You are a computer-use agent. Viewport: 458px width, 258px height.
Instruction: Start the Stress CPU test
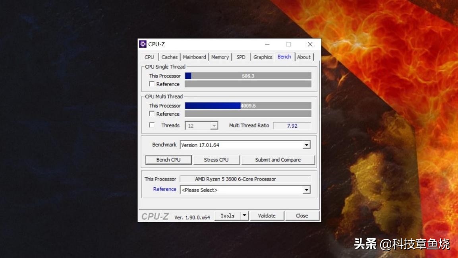216,160
